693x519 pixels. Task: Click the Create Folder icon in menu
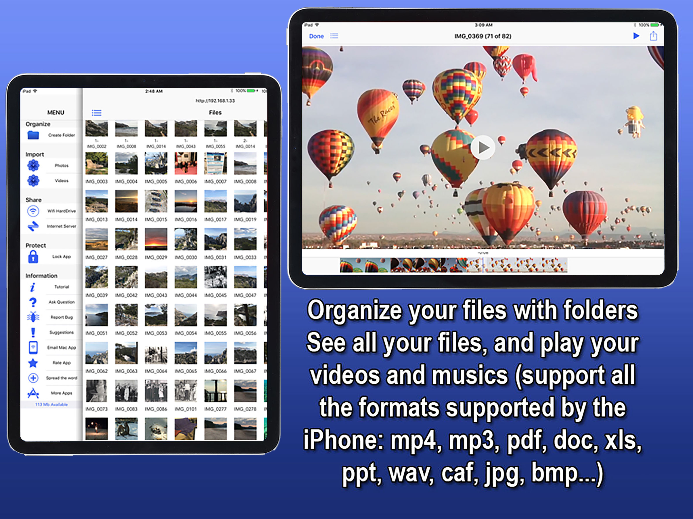[33, 135]
